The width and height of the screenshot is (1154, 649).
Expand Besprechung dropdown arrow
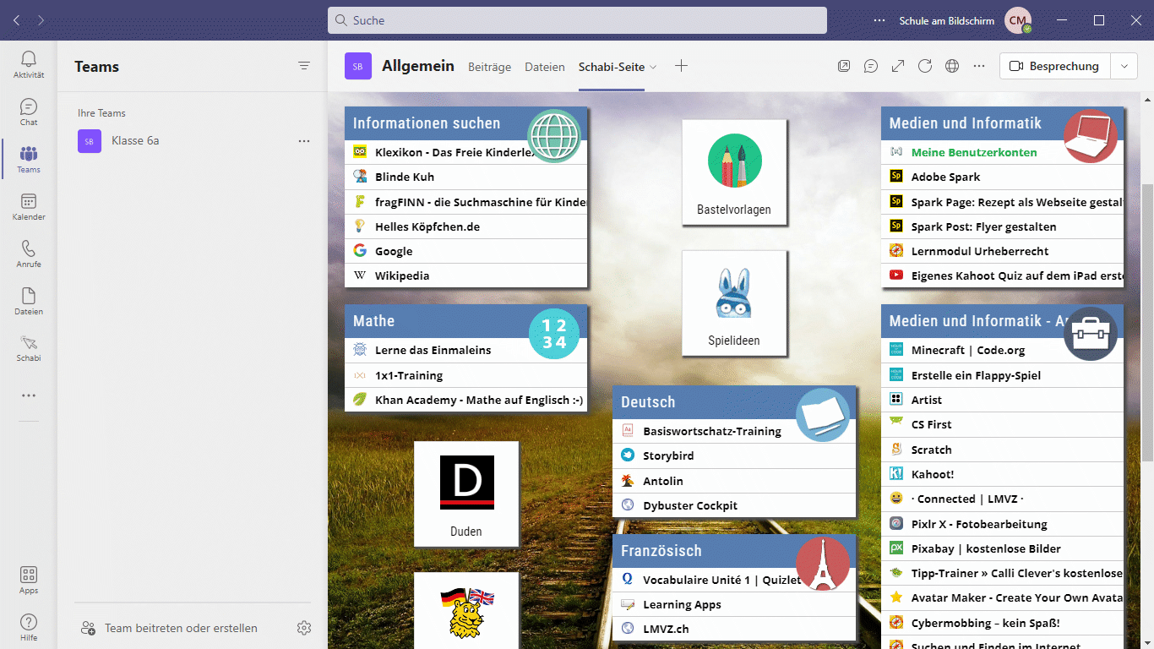pyautogui.click(x=1124, y=66)
